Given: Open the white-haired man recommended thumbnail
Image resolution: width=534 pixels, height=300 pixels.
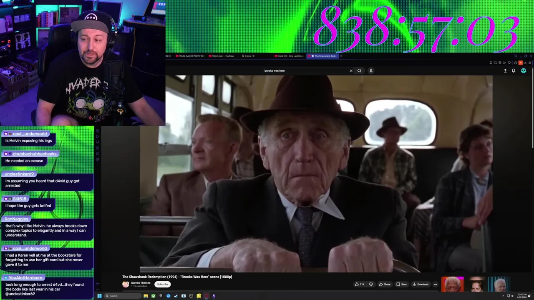Looking at the screenshot, I should [499, 284].
